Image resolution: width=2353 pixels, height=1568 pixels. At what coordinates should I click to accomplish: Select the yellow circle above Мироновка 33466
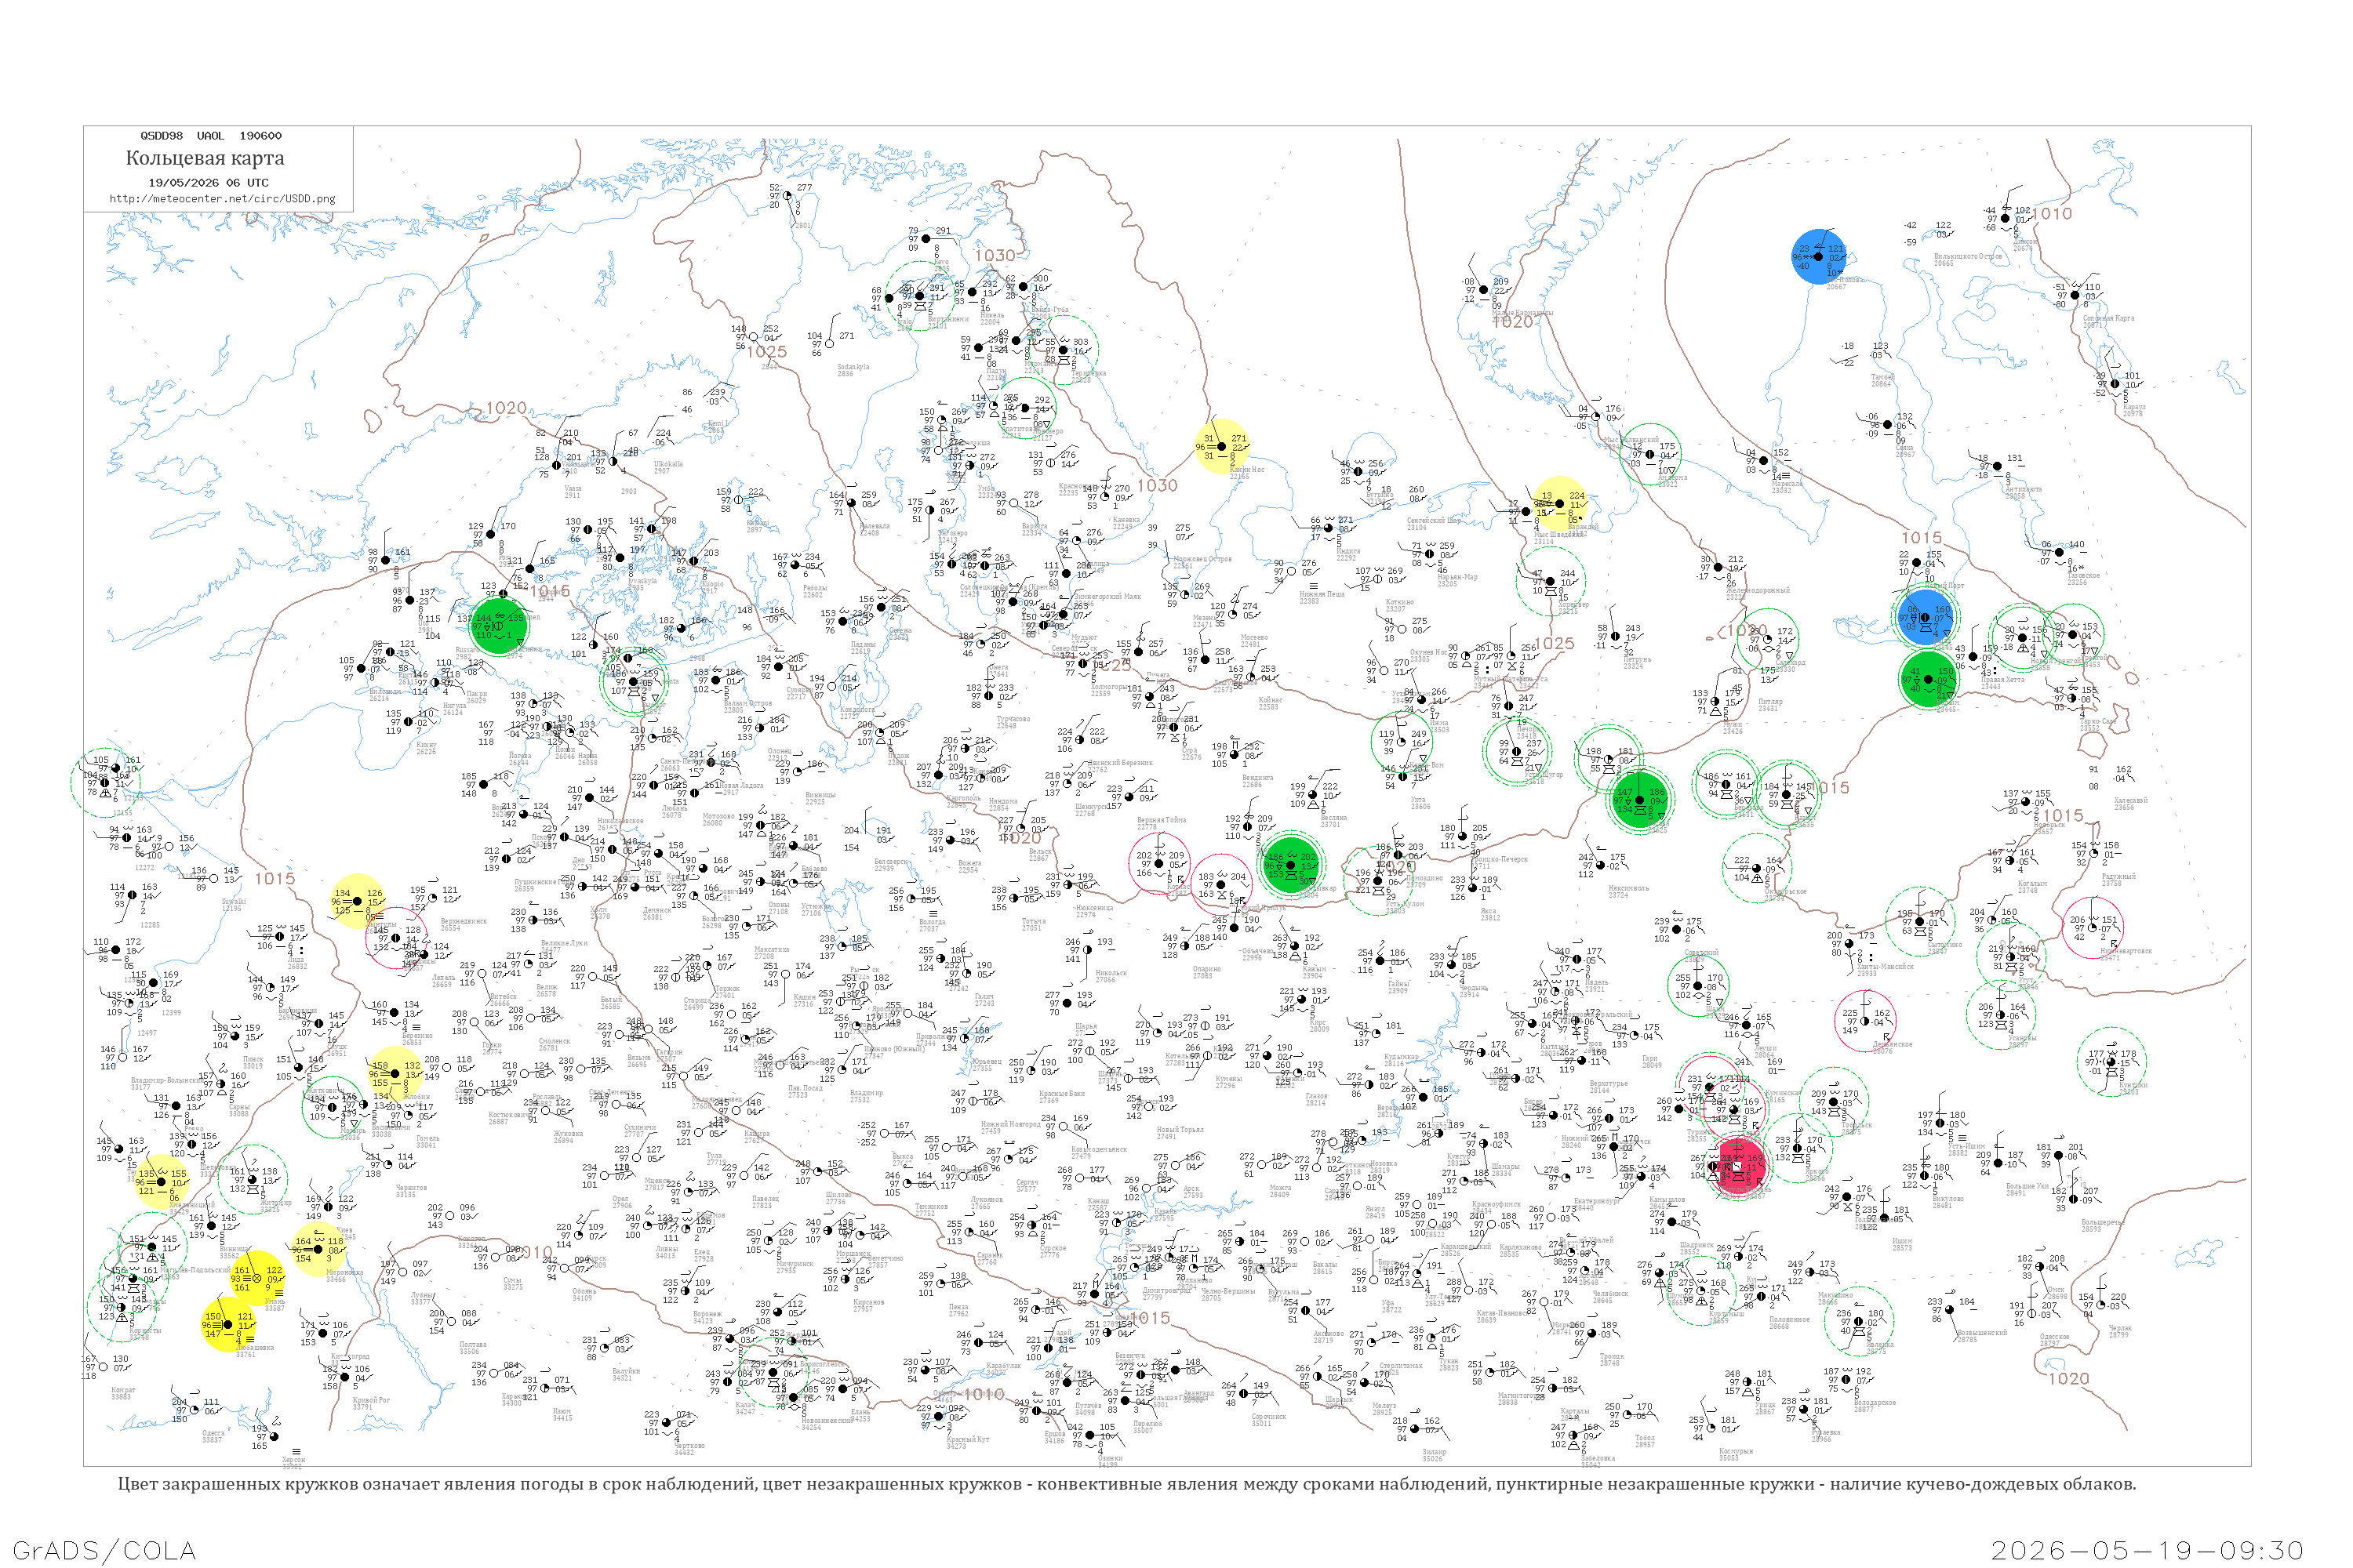pos(318,1249)
